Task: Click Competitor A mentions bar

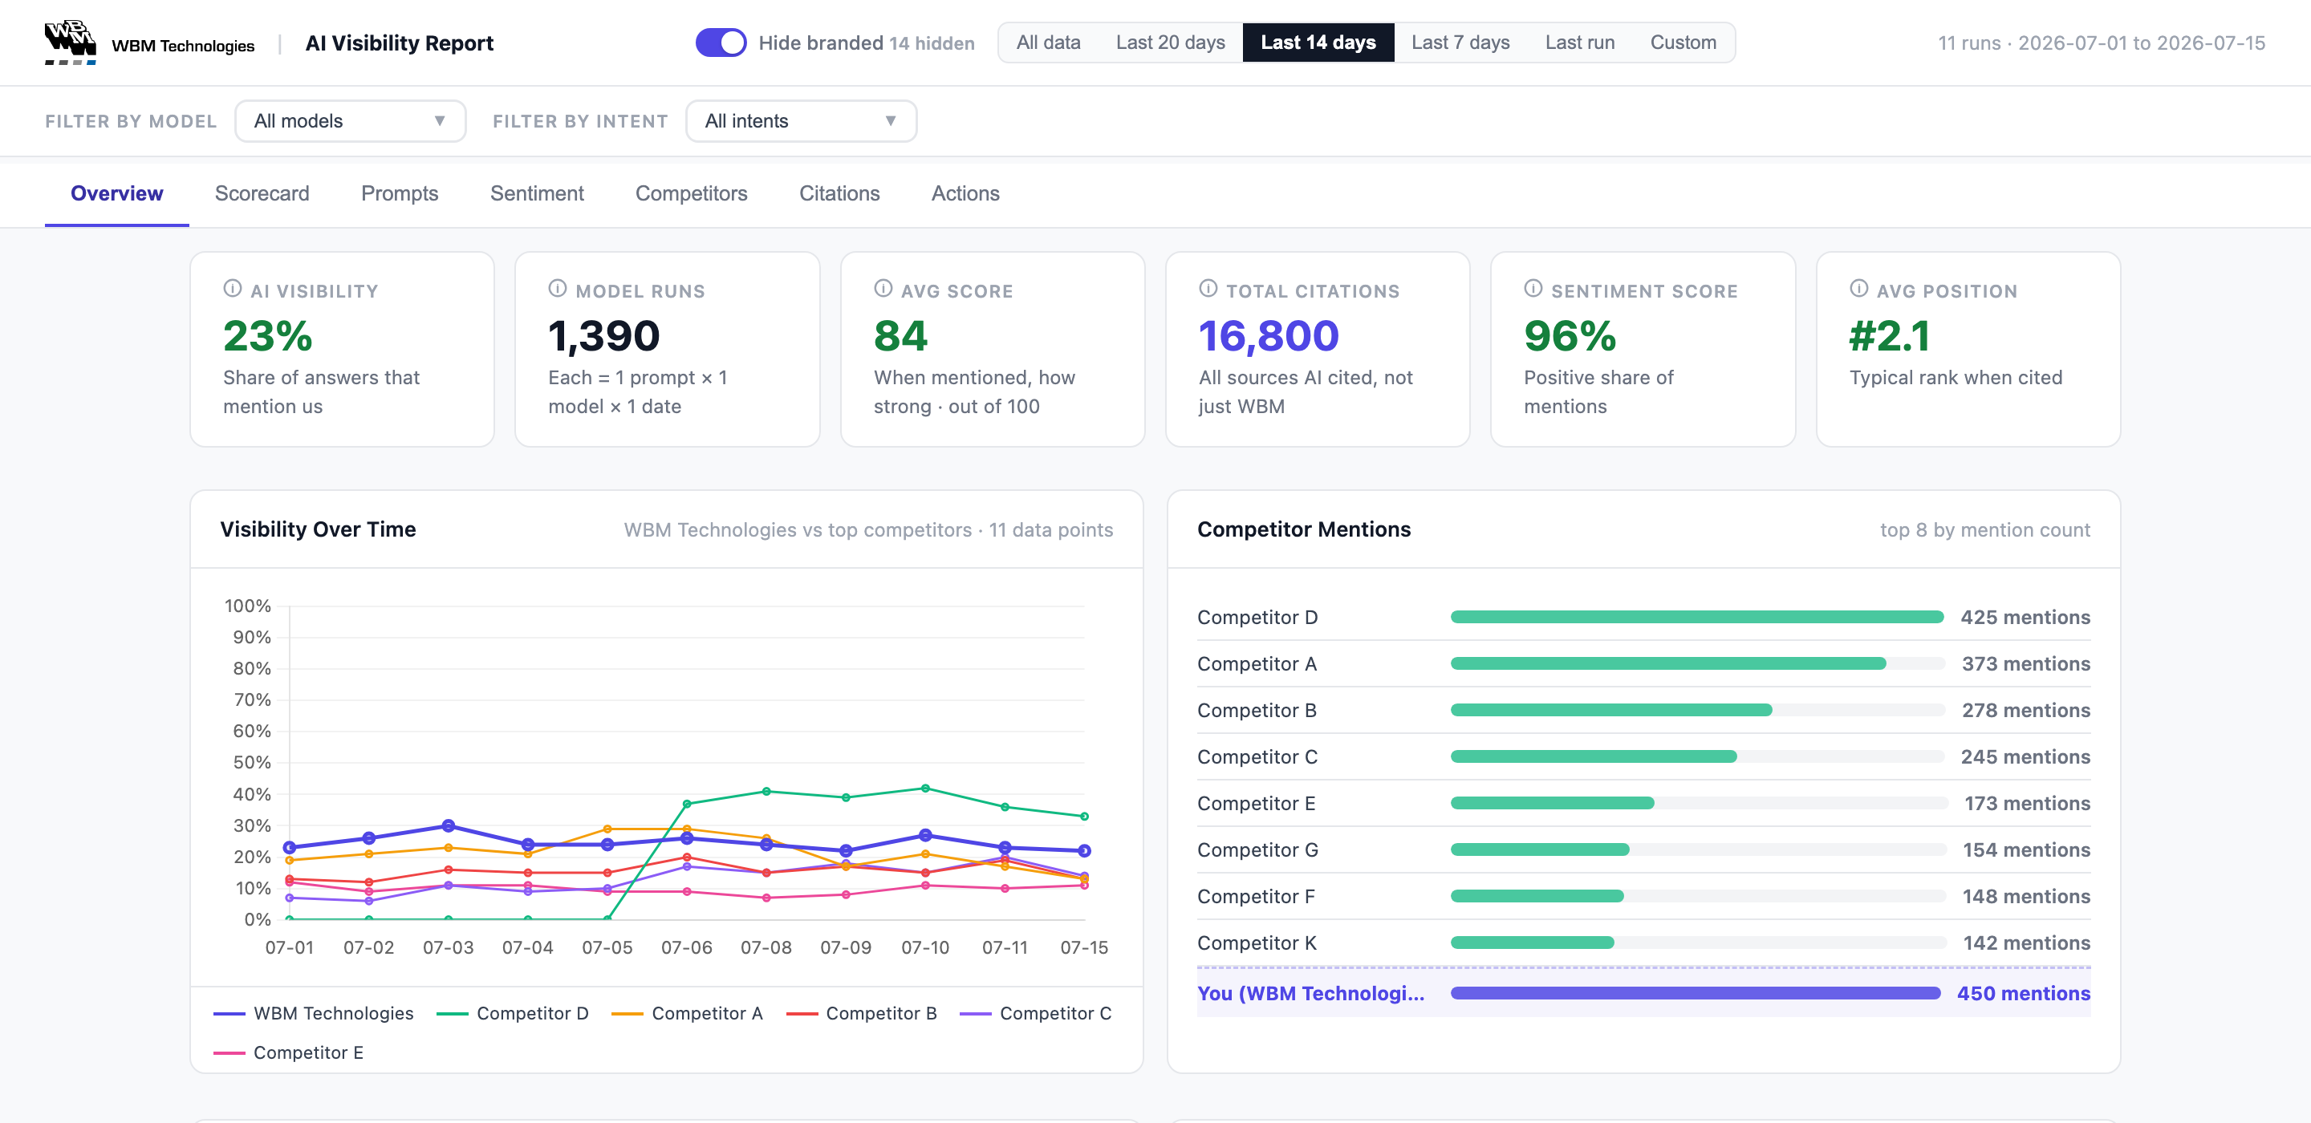Action: point(1667,663)
